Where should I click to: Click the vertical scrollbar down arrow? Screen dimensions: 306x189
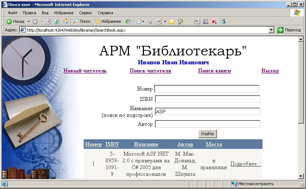301,176
